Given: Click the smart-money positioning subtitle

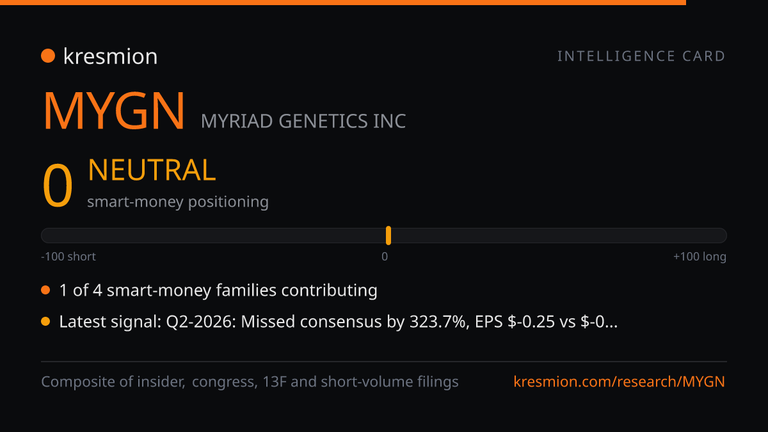Looking at the screenshot, I should pos(178,202).
